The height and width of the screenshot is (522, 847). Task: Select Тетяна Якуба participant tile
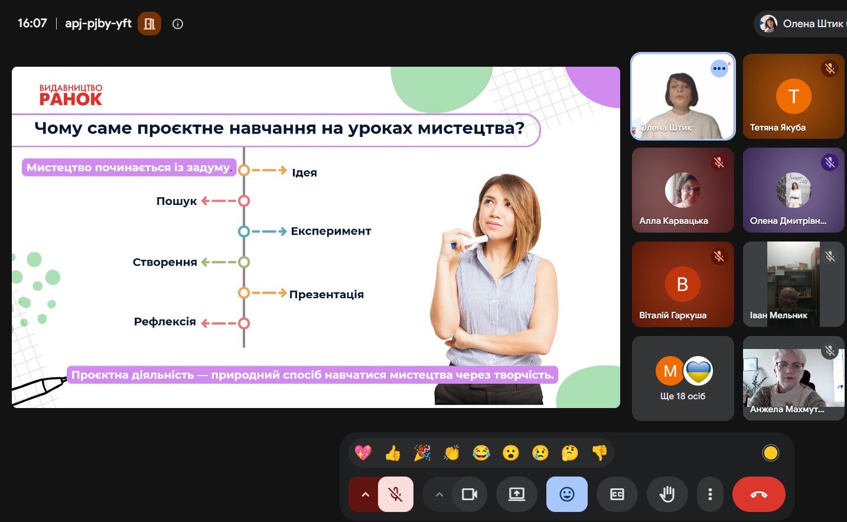point(793,96)
